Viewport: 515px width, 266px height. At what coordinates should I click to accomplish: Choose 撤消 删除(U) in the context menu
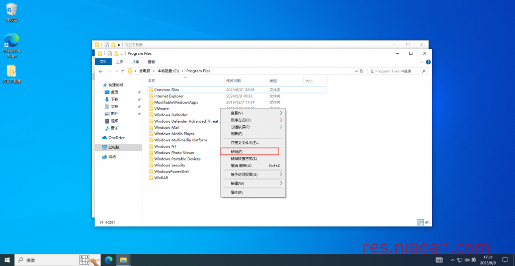point(253,165)
